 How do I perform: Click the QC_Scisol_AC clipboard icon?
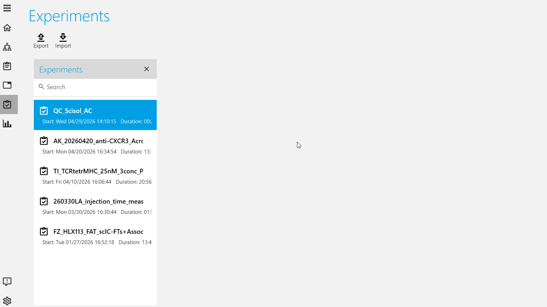(44, 111)
